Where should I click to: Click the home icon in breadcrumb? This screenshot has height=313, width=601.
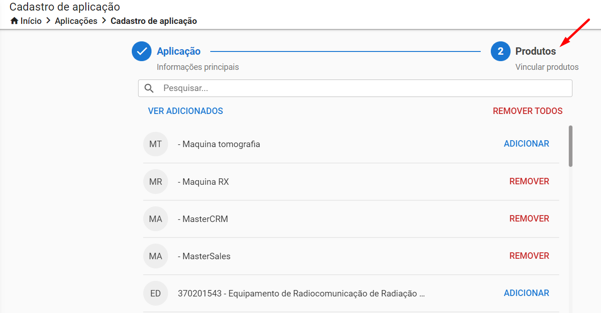[x=14, y=21]
